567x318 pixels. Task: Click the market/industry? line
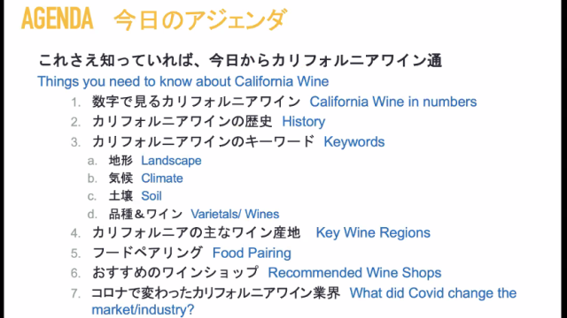pos(143,310)
